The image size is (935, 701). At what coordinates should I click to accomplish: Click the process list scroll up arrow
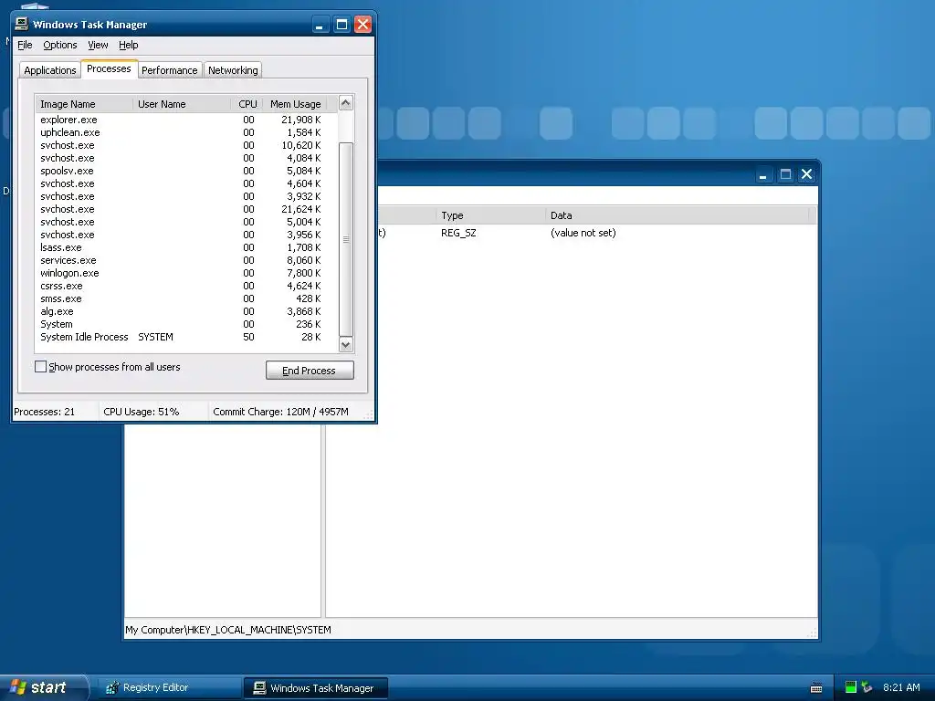coord(346,103)
